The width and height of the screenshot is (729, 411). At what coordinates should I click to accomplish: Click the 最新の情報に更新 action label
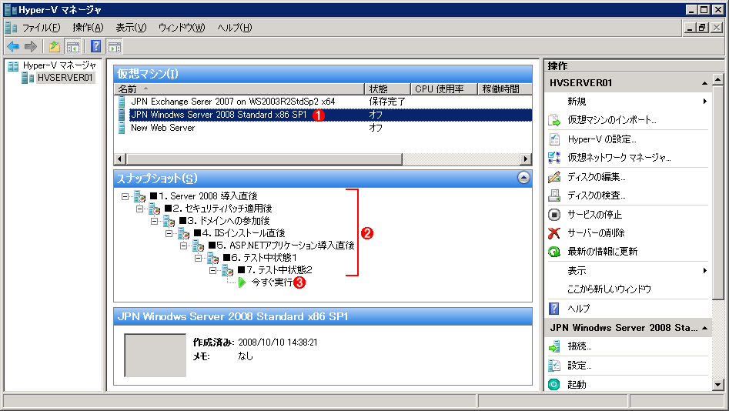602,252
